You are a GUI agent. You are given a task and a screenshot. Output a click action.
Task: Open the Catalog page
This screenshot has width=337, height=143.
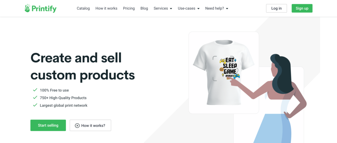(x=83, y=9)
